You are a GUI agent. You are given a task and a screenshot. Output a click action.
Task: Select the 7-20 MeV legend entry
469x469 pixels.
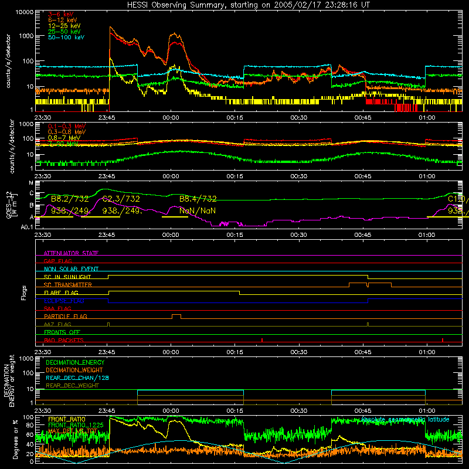[63, 144]
